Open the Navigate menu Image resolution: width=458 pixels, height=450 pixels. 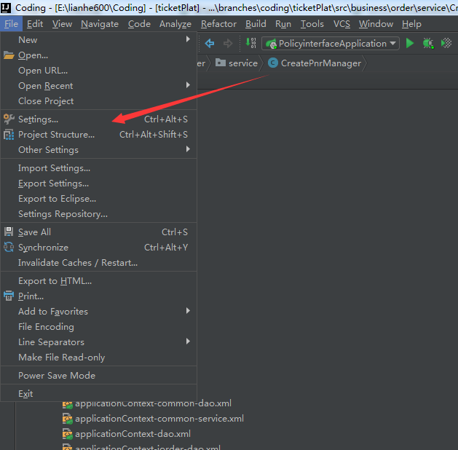[x=100, y=24]
